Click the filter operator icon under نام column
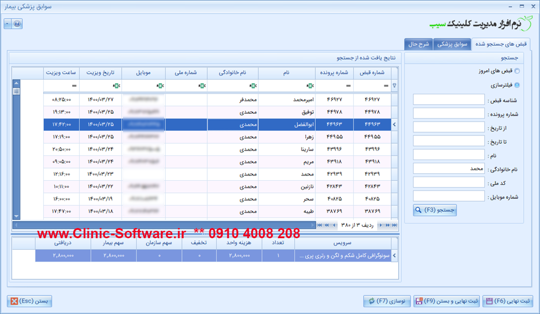The image size is (540, 314). click(x=312, y=85)
